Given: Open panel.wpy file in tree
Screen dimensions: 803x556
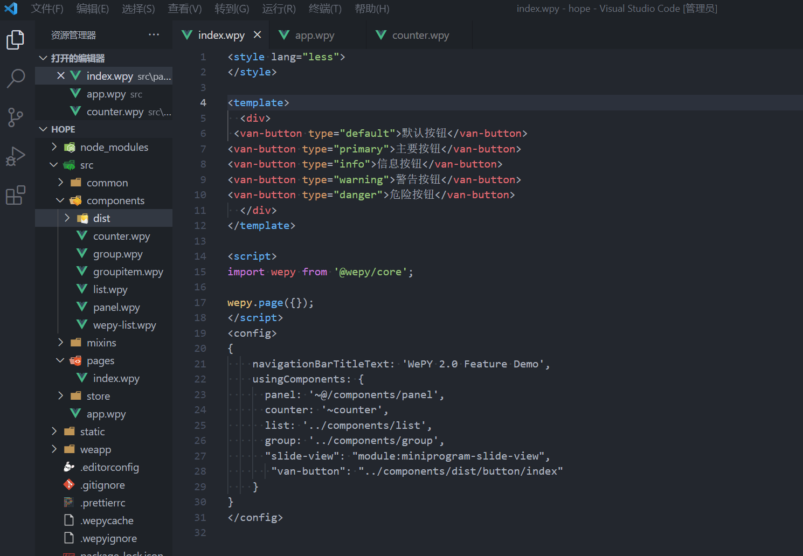Looking at the screenshot, I should point(103,307).
